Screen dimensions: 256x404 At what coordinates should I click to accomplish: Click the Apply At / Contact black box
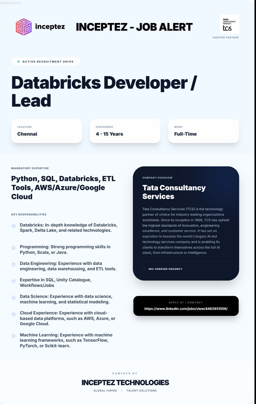pos(186,306)
